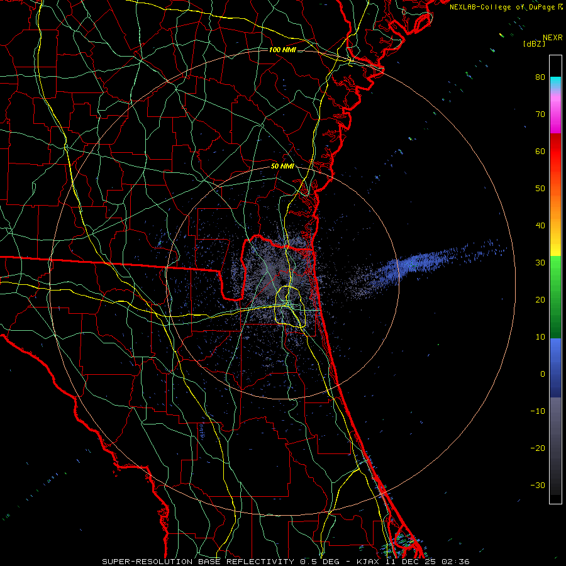The image size is (566, 566).
Task: Click the cyan segment of the reflectivity color bar
Action: [555, 82]
